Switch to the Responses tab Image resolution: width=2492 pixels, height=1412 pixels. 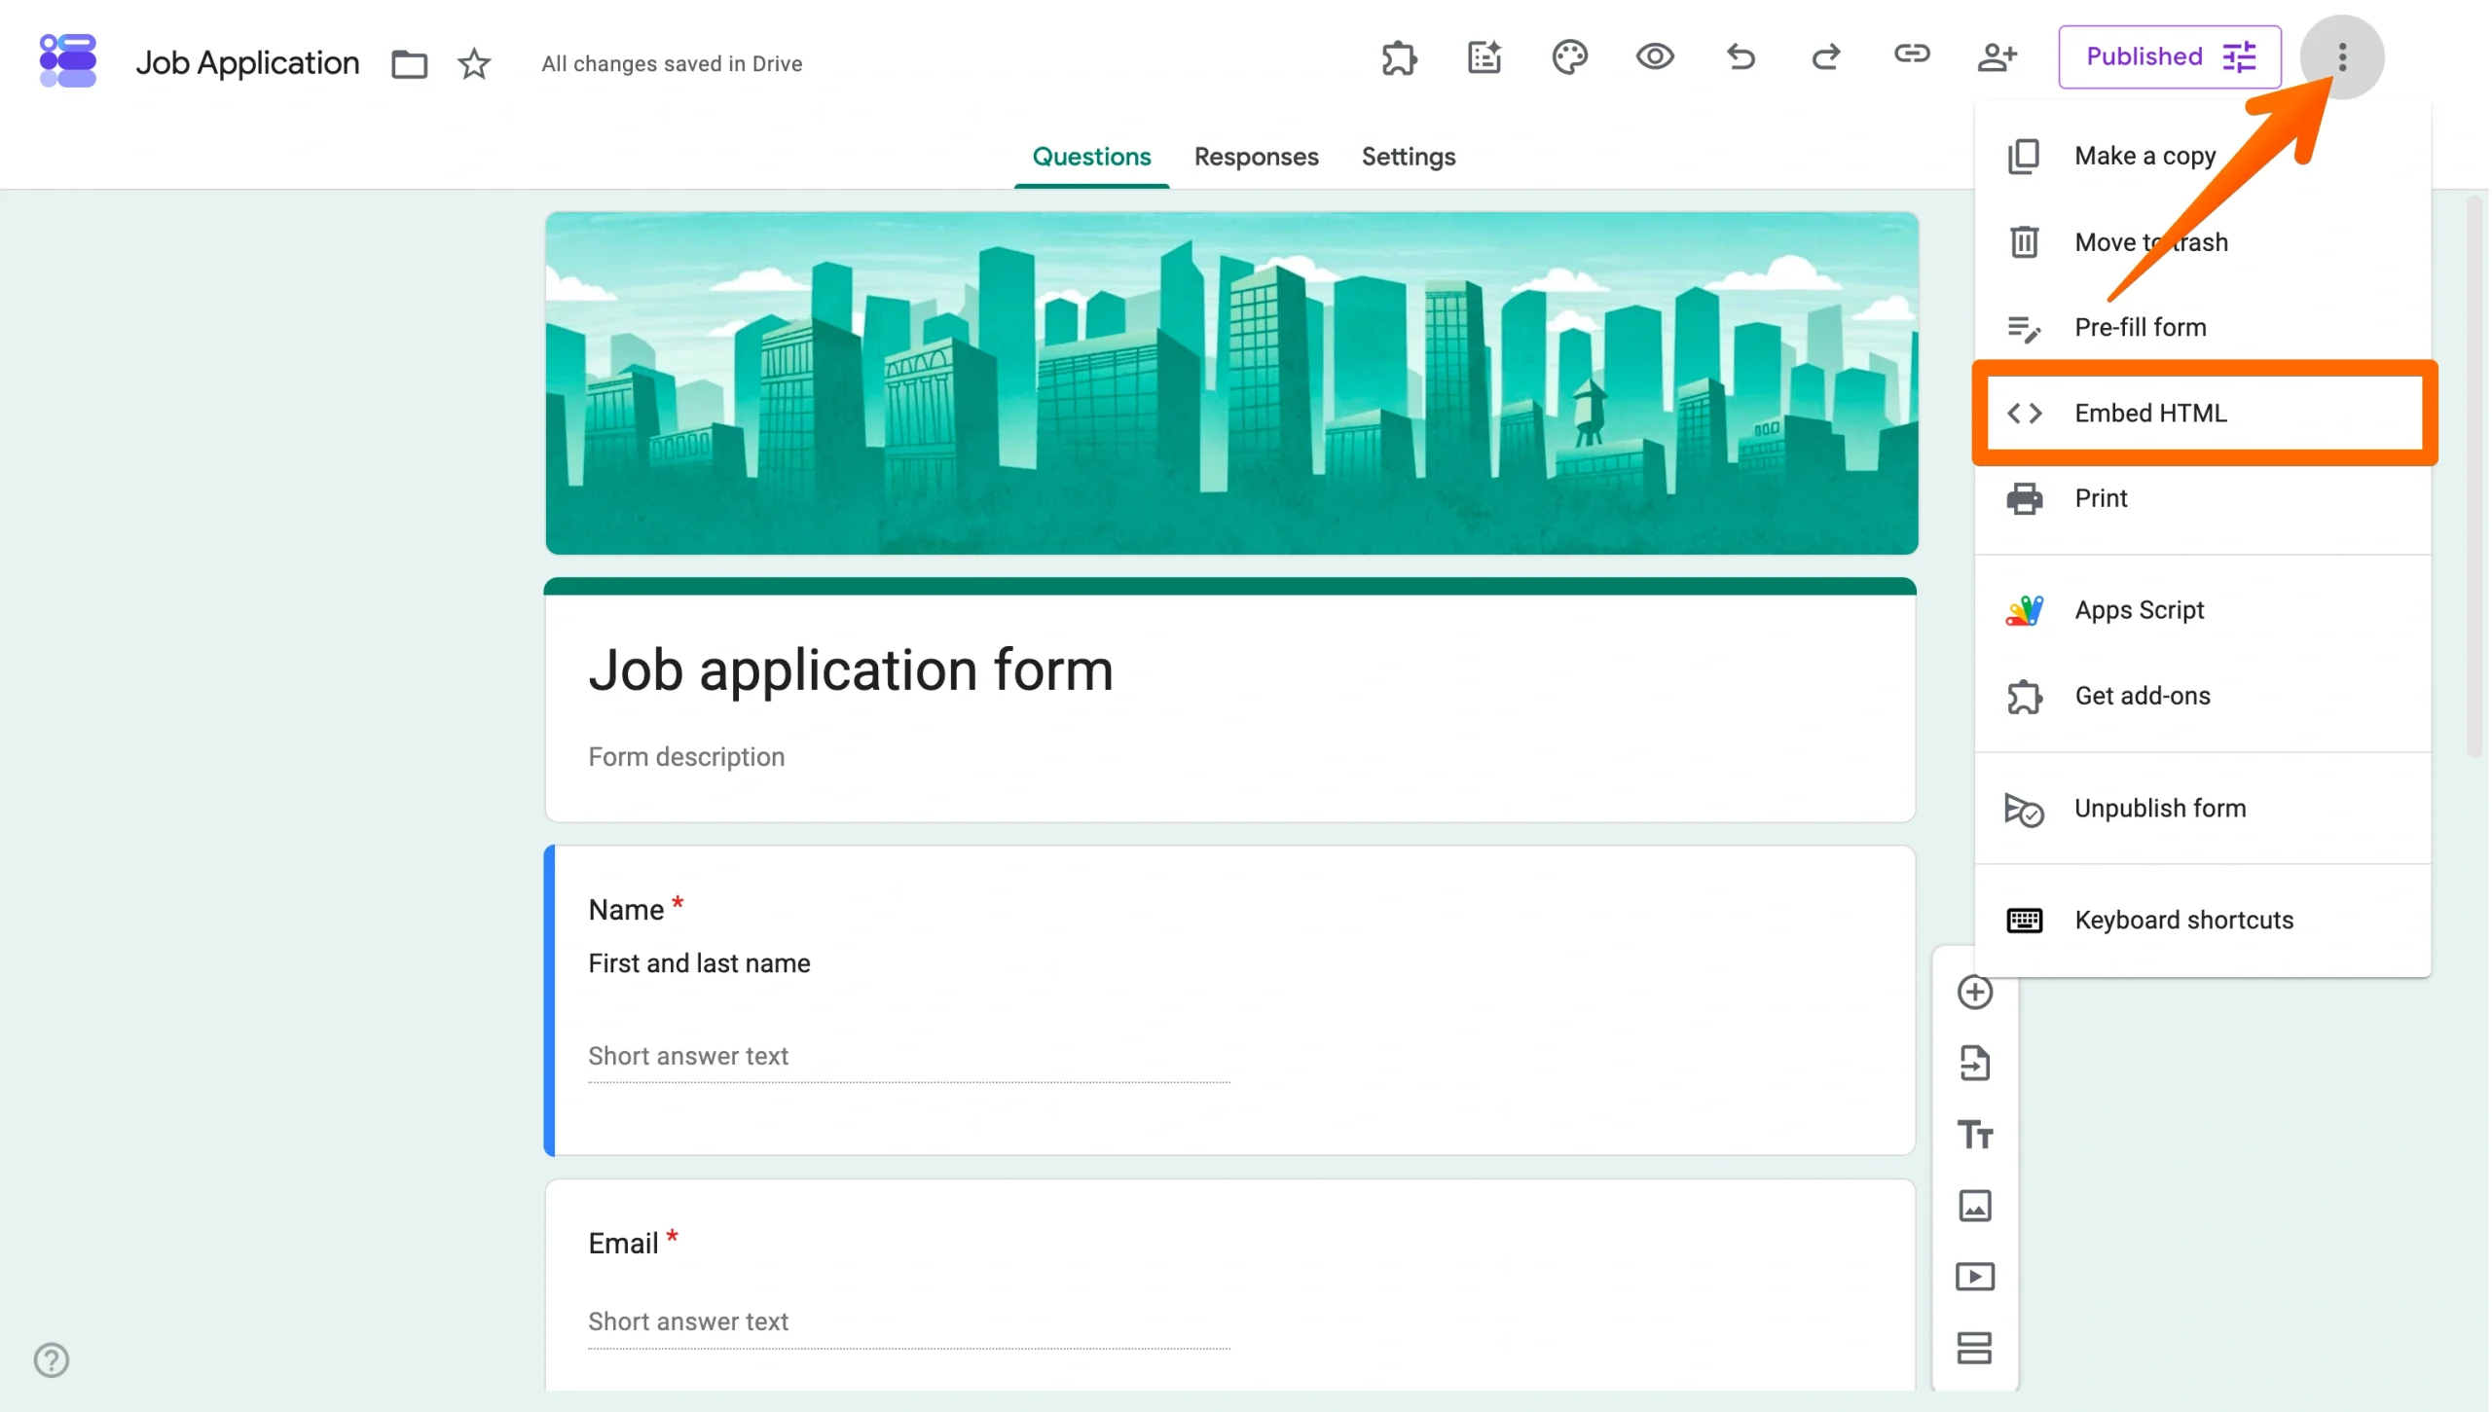coord(1256,157)
